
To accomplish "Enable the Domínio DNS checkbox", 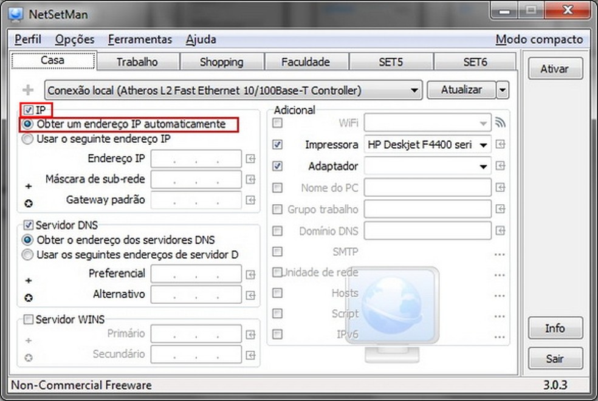I will pos(278,231).
